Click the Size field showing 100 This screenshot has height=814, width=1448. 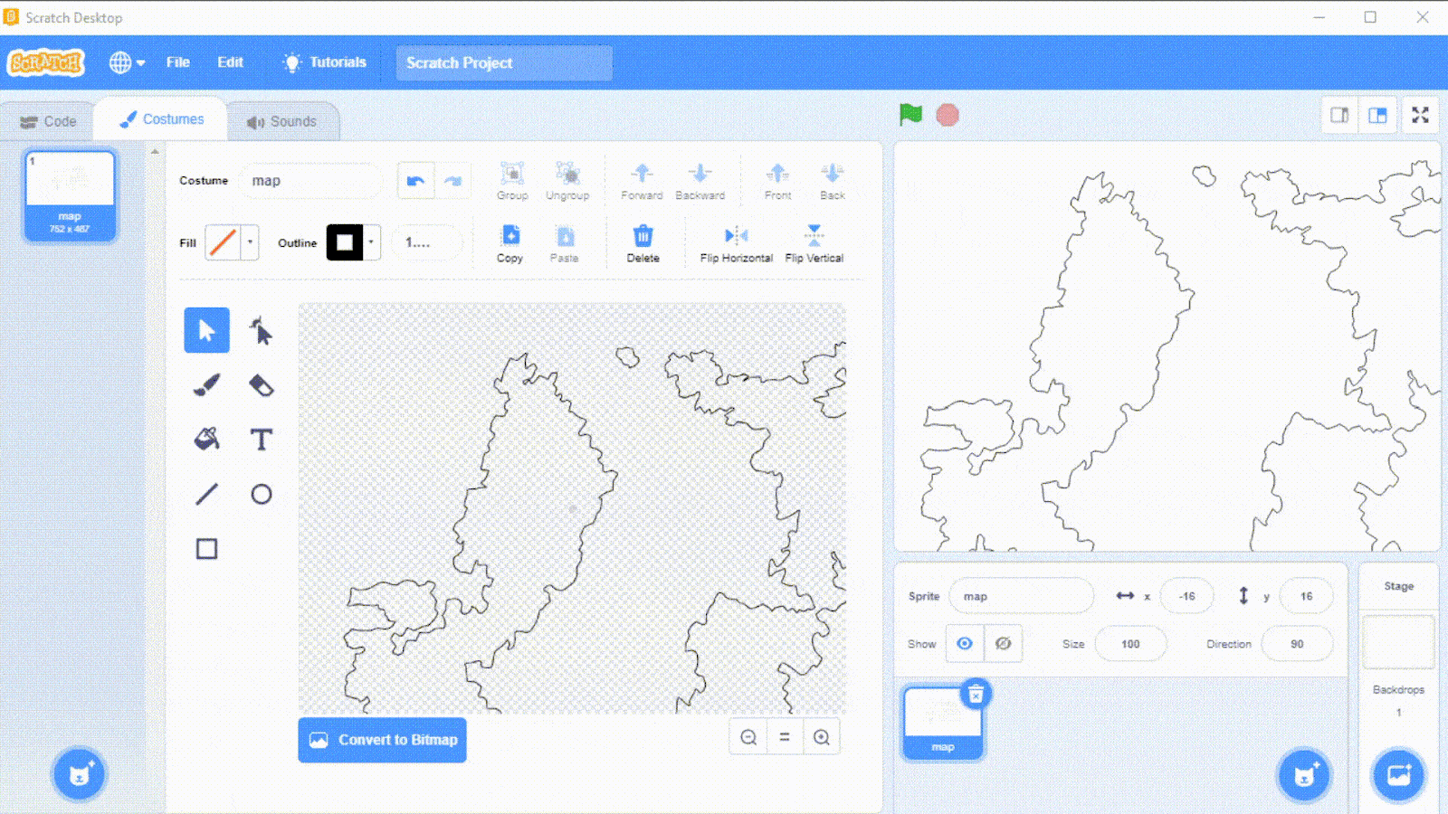pyautogui.click(x=1130, y=644)
